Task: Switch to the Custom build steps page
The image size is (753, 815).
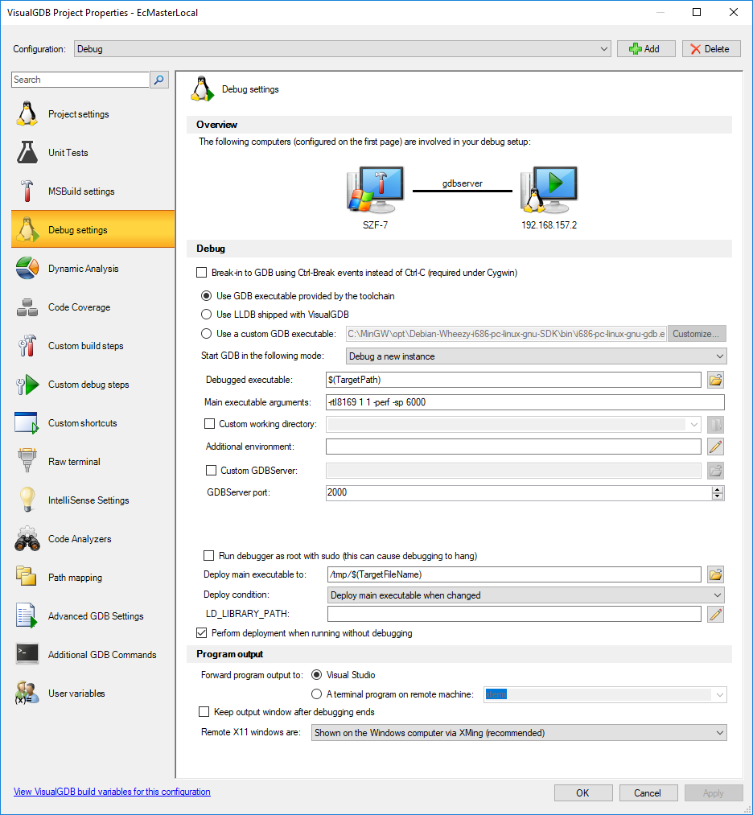Action: pyautogui.click(x=85, y=346)
